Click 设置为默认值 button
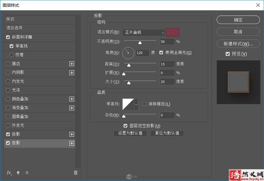The image size is (264, 181). 130,133
